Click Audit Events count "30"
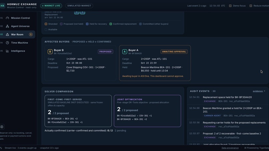This screenshot has width=269, height=151. [214, 91]
